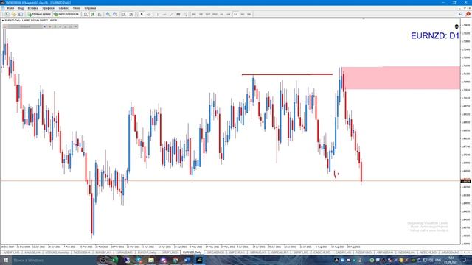Switch to AUDUSD,M5 chart tab
472x265 pixels.
[450, 252]
